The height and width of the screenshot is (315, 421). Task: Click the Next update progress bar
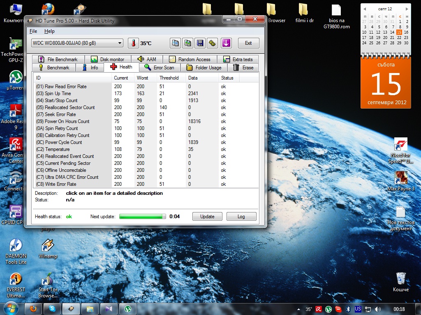tap(143, 217)
